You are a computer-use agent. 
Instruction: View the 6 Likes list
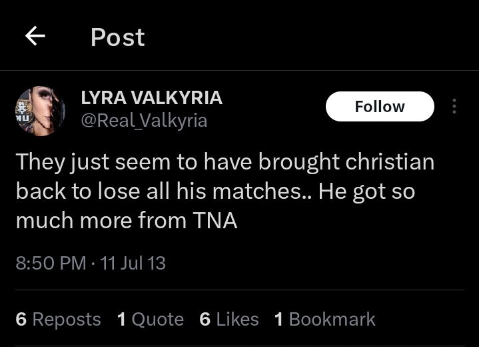[x=229, y=319]
